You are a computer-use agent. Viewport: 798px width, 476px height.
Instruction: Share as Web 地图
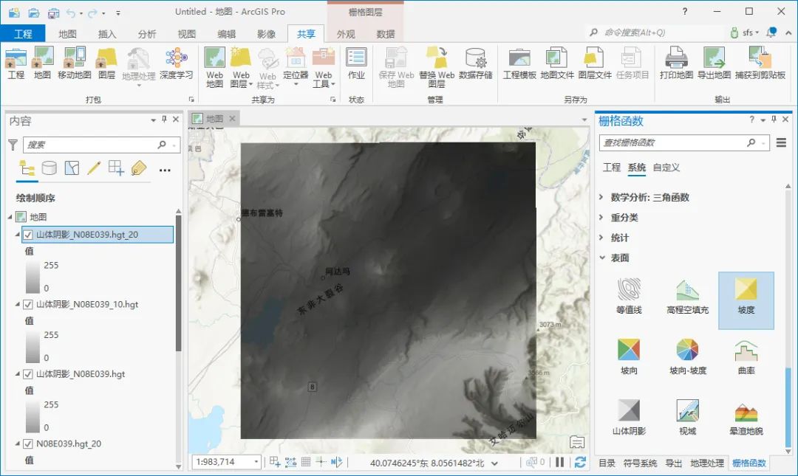[214, 67]
